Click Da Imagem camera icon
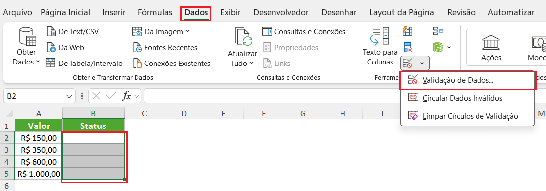Image resolution: width=546 pixels, height=191 pixels. [x=137, y=32]
